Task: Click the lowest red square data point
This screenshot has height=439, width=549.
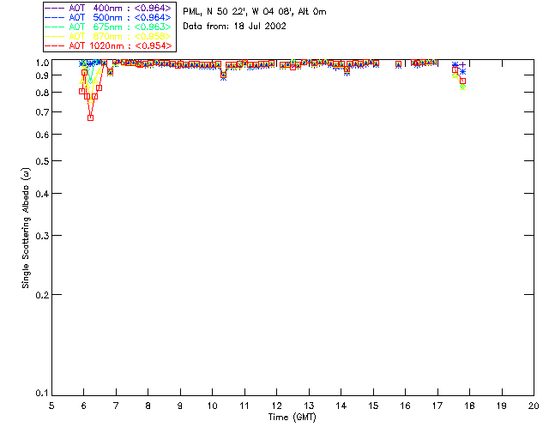Action: tap(91, 118)
